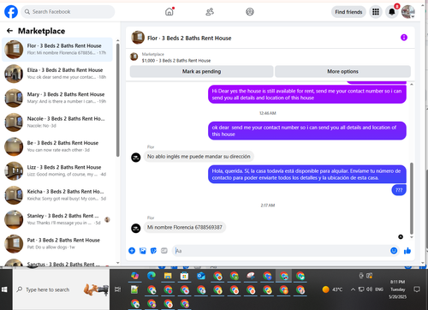
Task: Open the Windows Start menu
Action: (x=4, y=289)
